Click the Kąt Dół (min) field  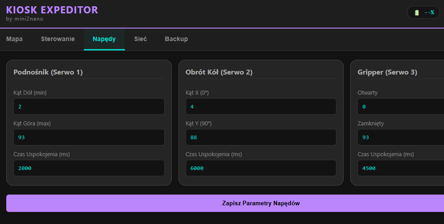point(89,107)
